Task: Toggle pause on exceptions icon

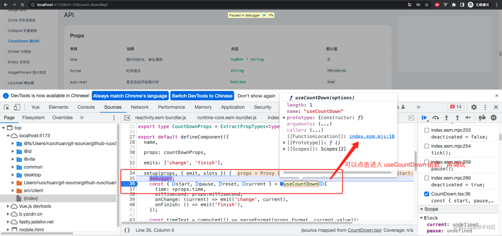Action: (x=493, y=118)
